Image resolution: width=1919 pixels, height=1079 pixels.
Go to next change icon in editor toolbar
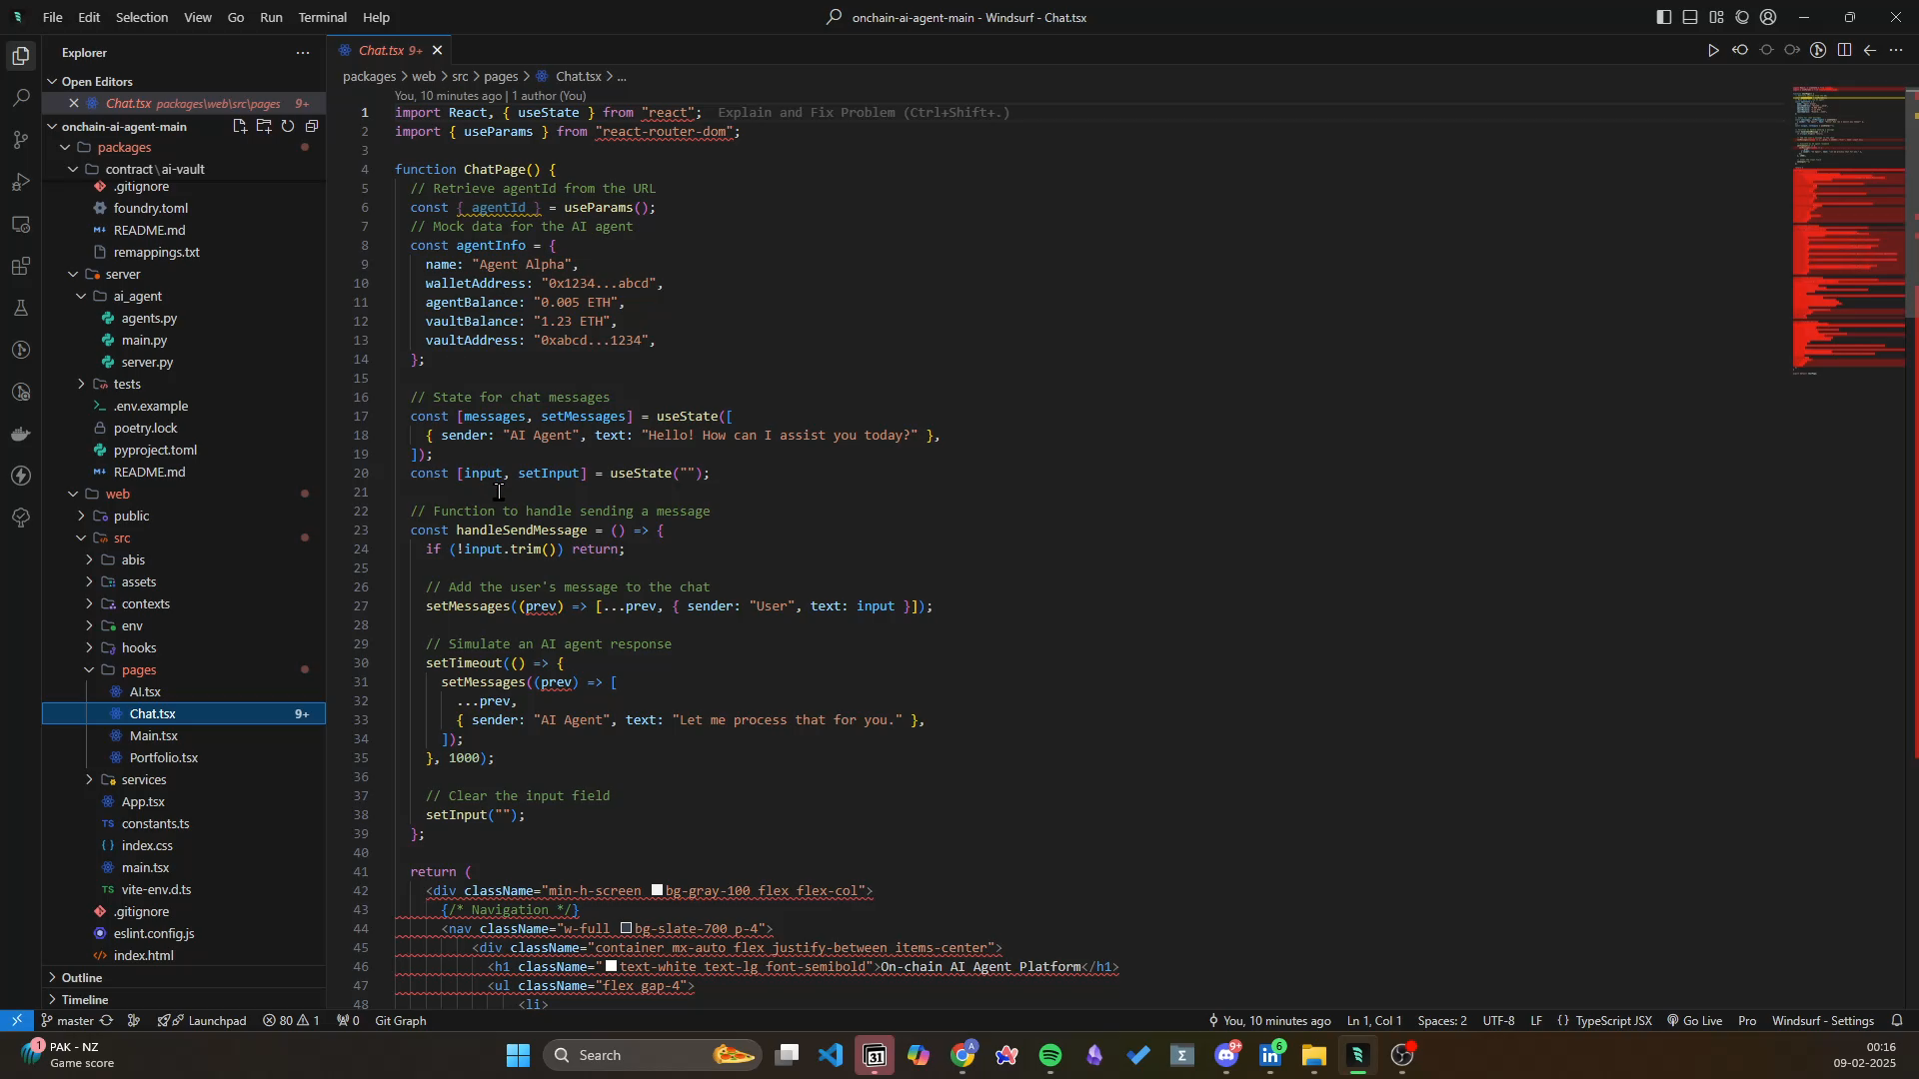pyautogui.click(x=1793, y=51)
